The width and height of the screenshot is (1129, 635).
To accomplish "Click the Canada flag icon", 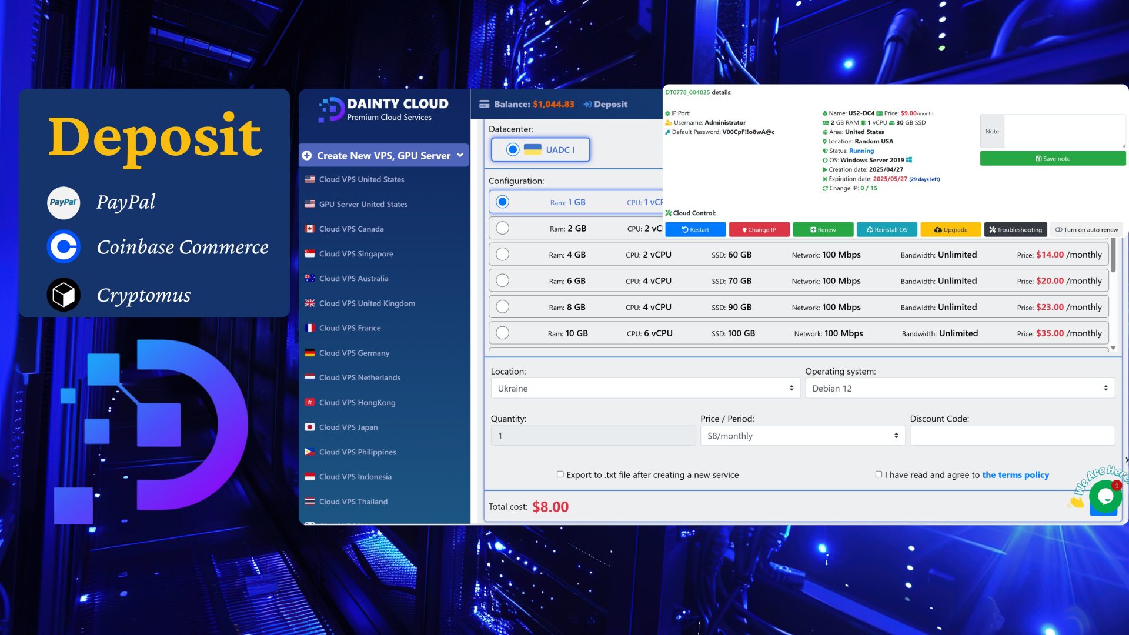I will pyautogui.click(x=310, y=229).
